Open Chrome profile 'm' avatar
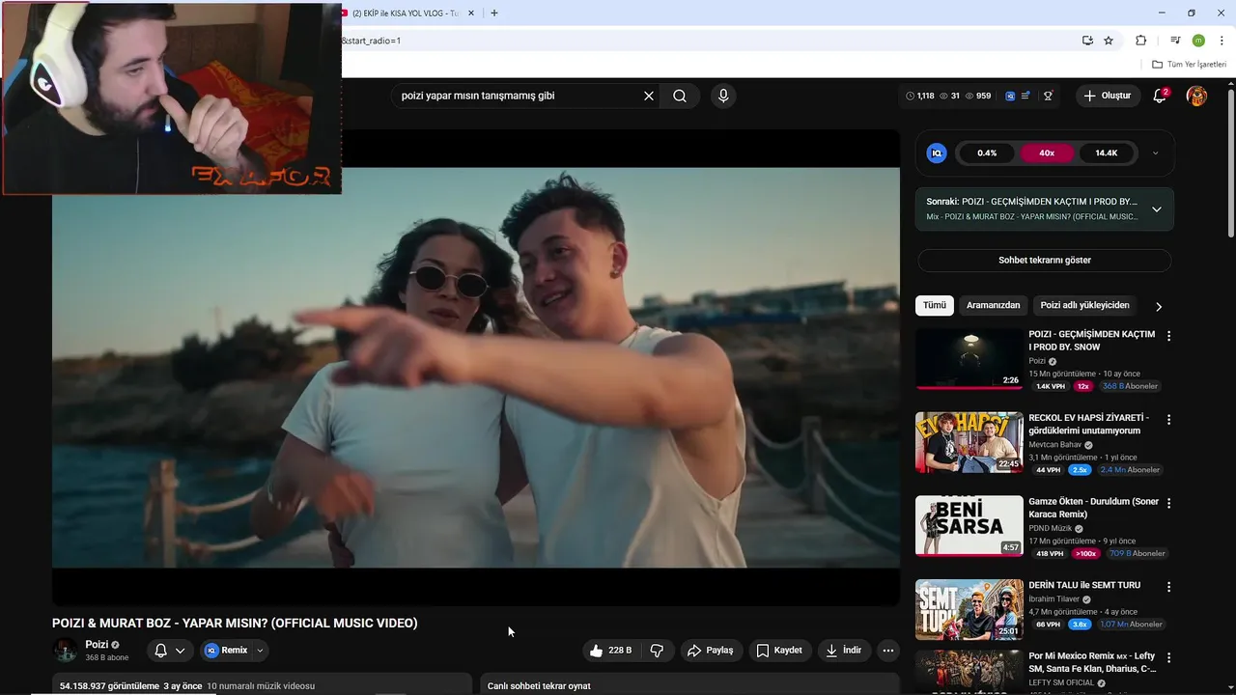This screenshot has width=1236, height=695. [x=1198, y=41]
